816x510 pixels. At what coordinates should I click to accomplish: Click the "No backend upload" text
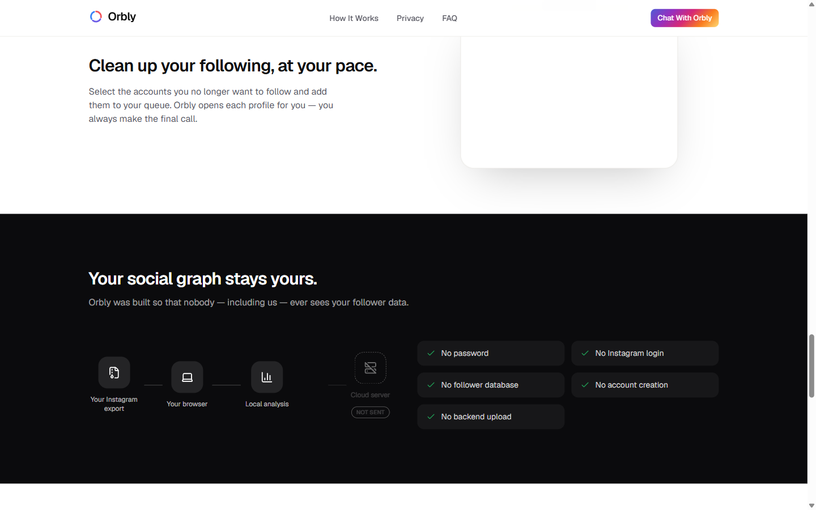click(x=476, y=416)
